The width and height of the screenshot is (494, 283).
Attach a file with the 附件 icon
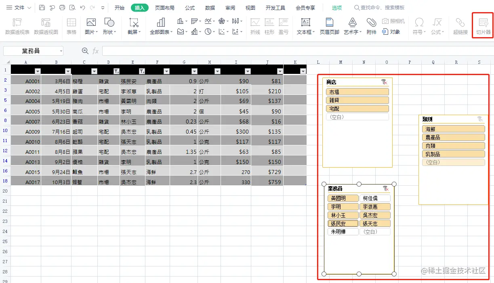(x=371, y=25)
